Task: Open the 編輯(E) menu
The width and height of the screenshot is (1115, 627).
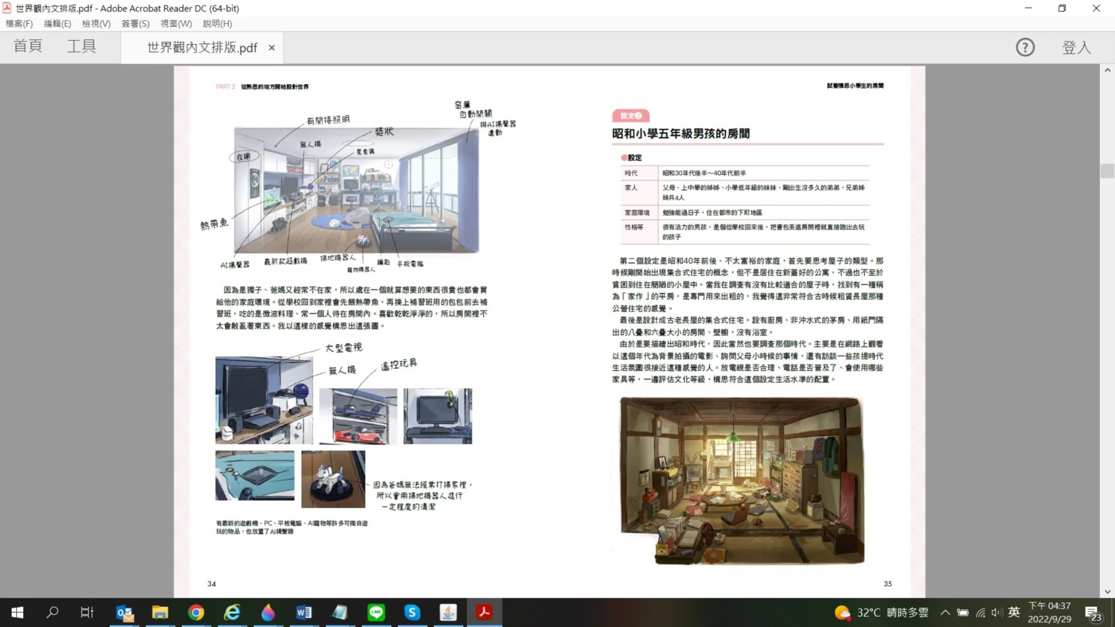Action: (x=57, y=23)
